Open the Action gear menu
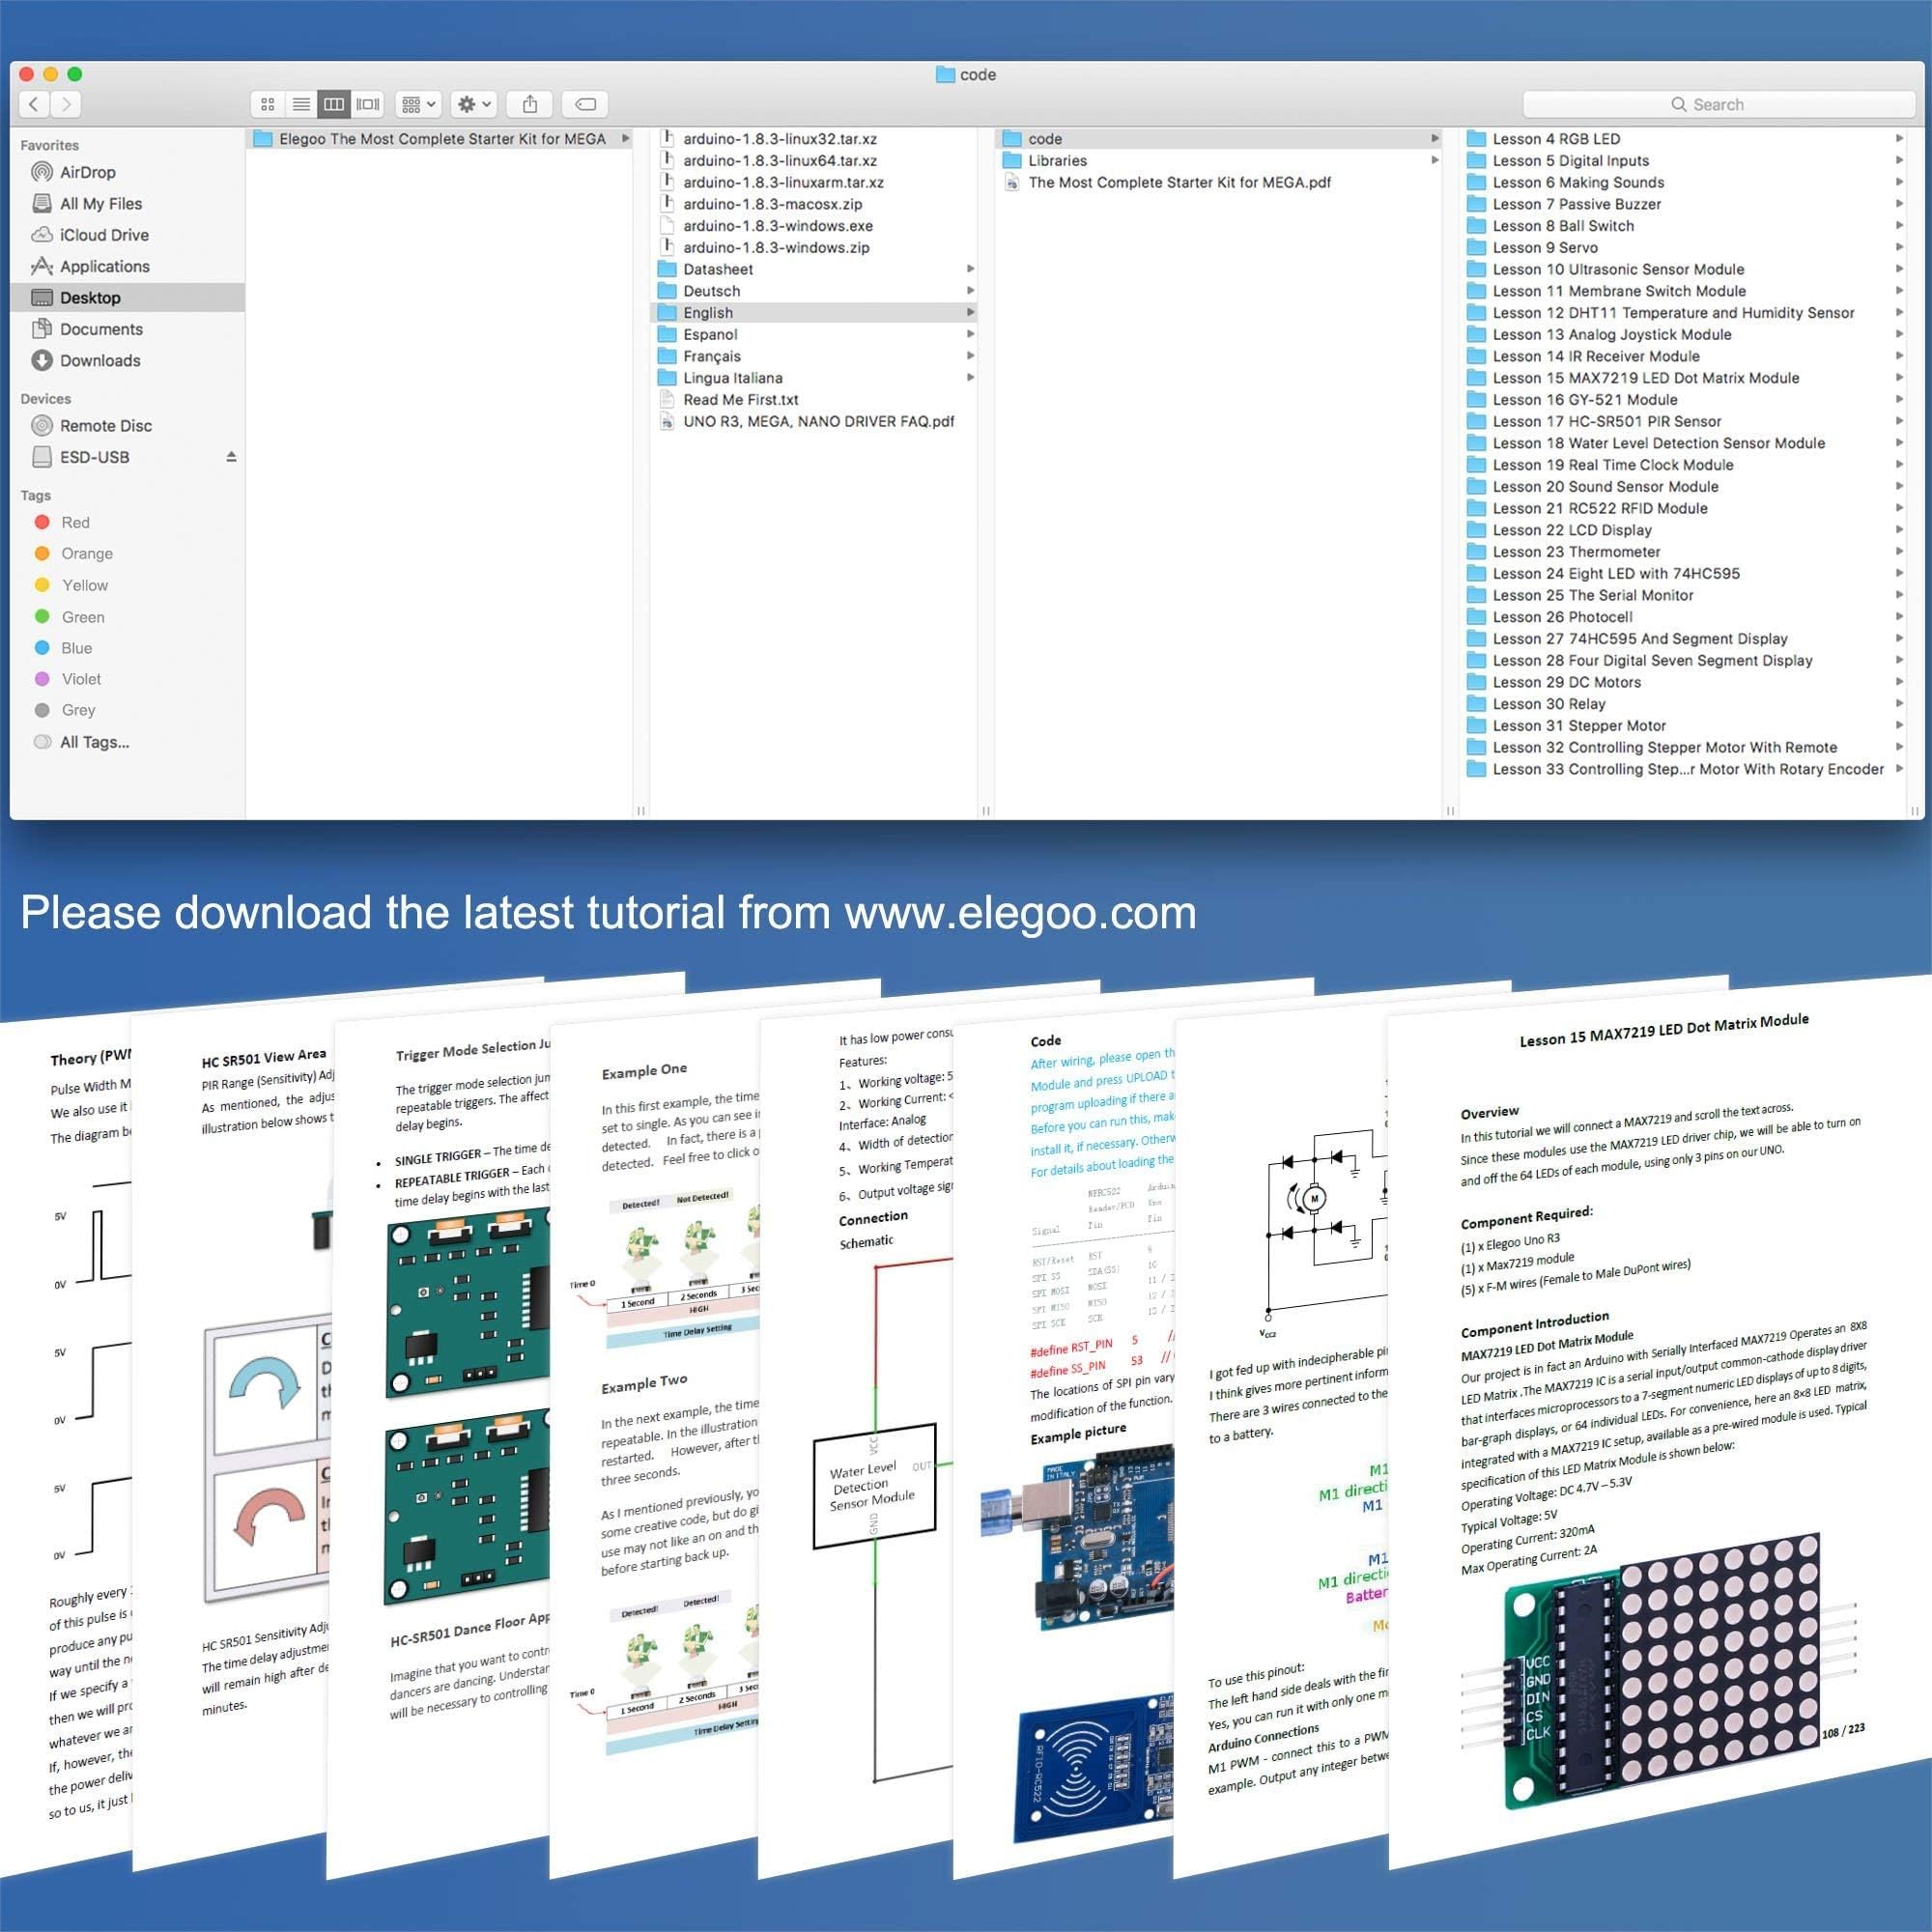 (x=473, y=104)
